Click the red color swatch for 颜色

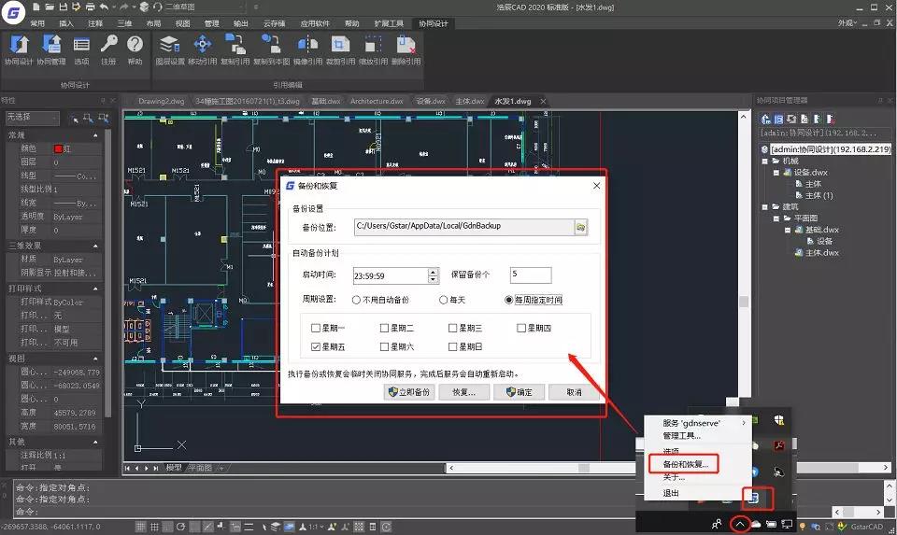(x=58, y=148)
